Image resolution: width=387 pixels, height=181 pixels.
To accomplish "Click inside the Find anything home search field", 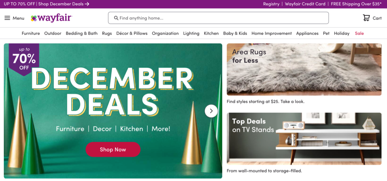I will point(219,18).
